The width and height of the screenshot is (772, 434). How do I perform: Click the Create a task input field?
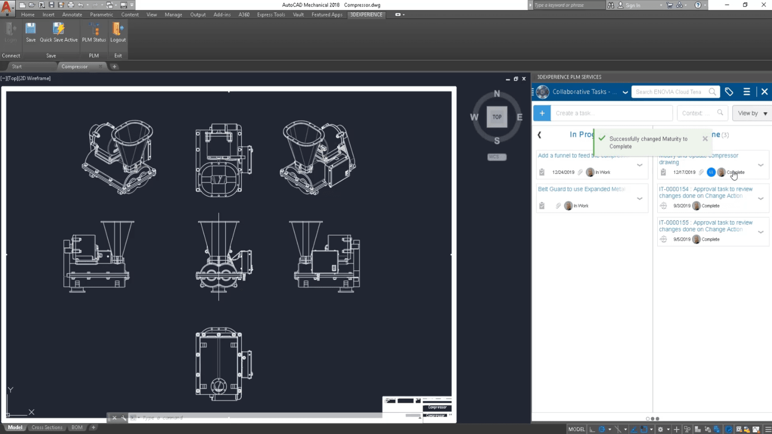click(611, 113)
